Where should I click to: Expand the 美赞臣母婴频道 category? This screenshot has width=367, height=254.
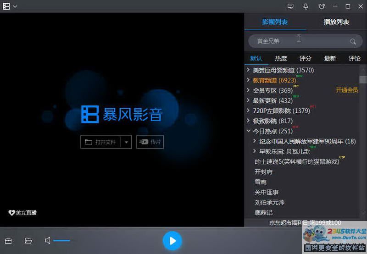248,70
